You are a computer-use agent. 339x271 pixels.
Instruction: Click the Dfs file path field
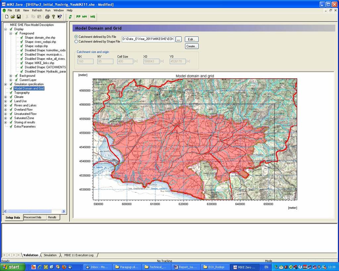(x=148, y=39)
